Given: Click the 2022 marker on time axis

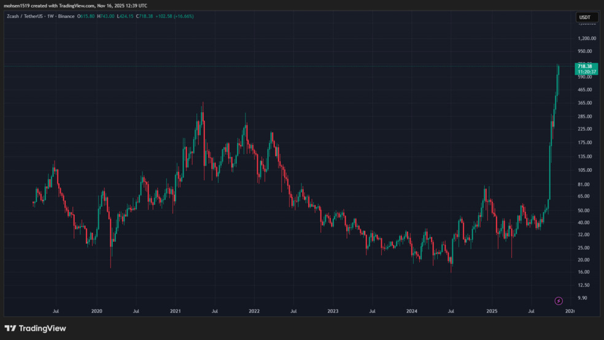Looking at the screenshot, I should [255, 312].
